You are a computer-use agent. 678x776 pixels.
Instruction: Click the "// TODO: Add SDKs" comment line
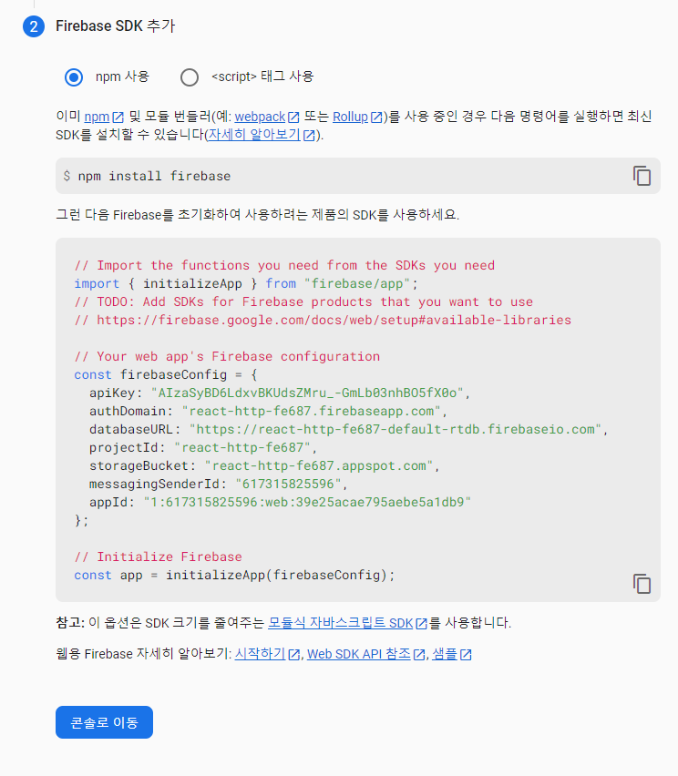click(303, 301)
